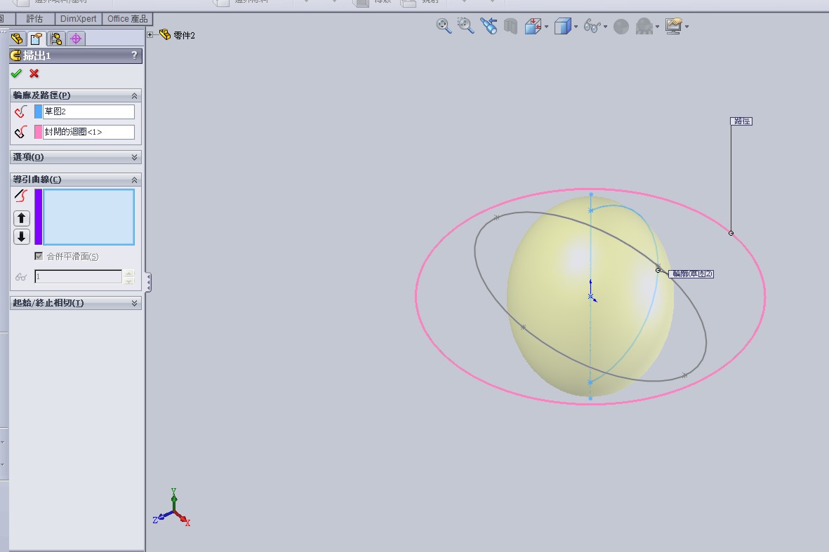This screenshot has height=552, width=829.
Task: Select profile field 草图2
Action: coord(88,112)
